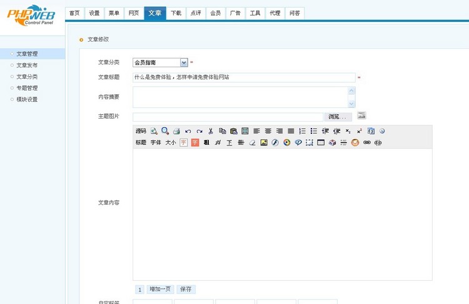
Task: Click the print icon in editor
Action: [176, 131]
